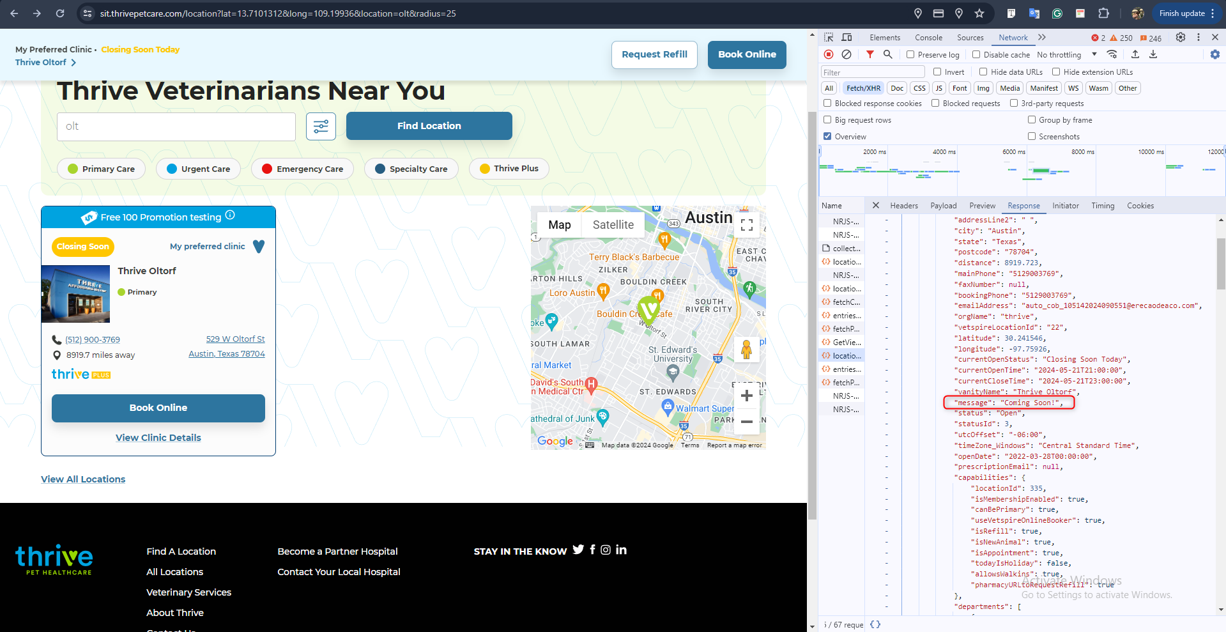Viewport: 1226px width, 632px height.
Task: Open Chrome Finish update menu
Action: [x=1186, y=13]
